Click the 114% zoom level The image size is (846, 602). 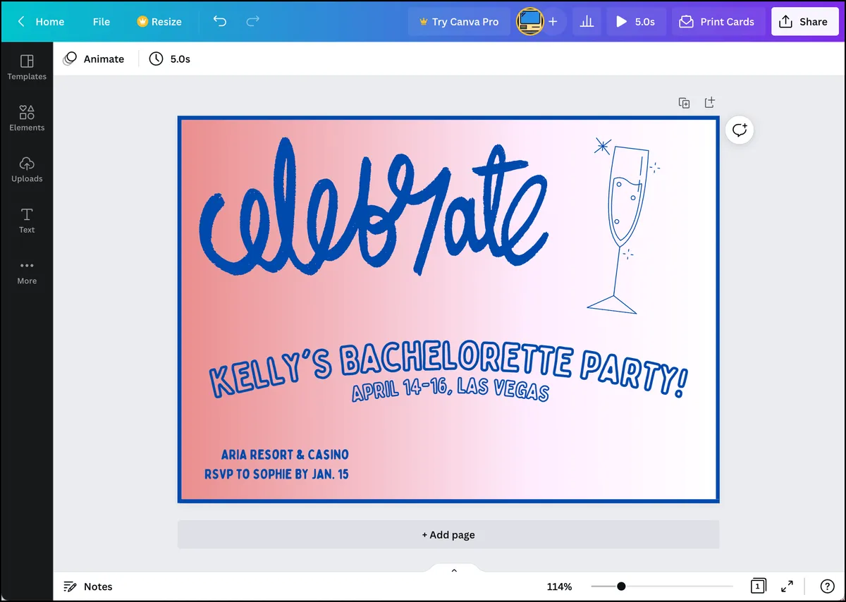pos(559,586)
